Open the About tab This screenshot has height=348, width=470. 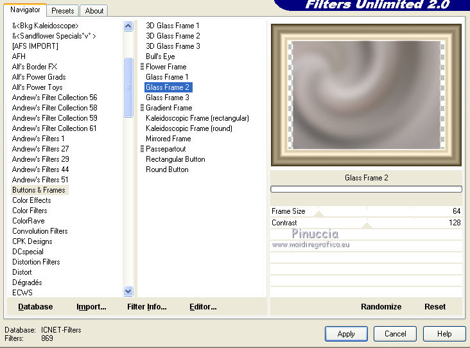coord(94,11)
